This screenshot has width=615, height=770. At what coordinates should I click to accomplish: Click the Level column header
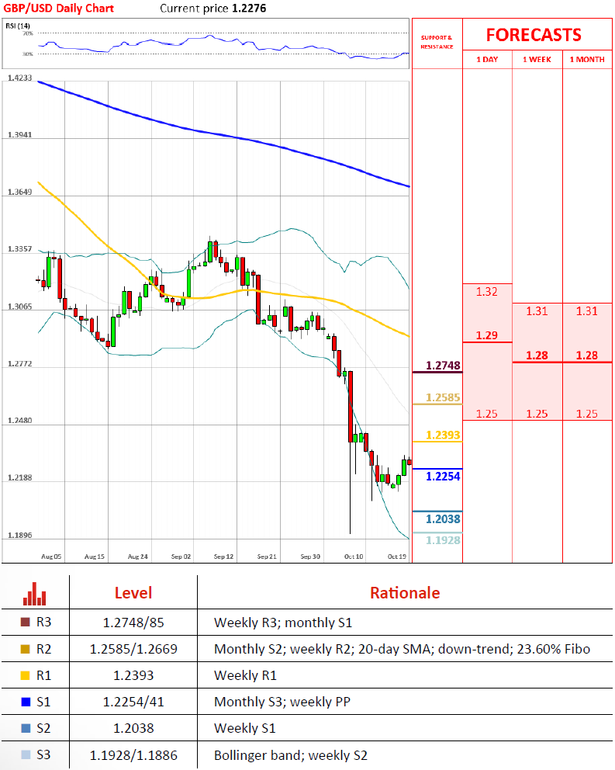(x=133, y=593)
